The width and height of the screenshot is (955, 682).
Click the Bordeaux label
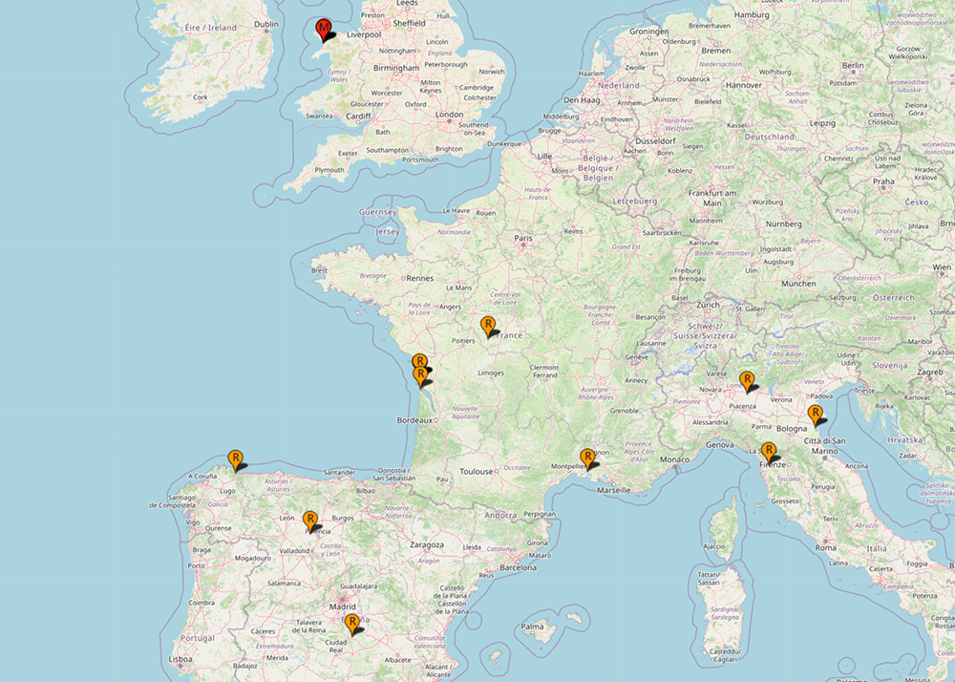coord(414,420)
